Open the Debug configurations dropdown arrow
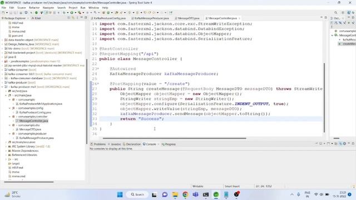The width and height of the screenshot is (356, 200). [x=67, y=13]
